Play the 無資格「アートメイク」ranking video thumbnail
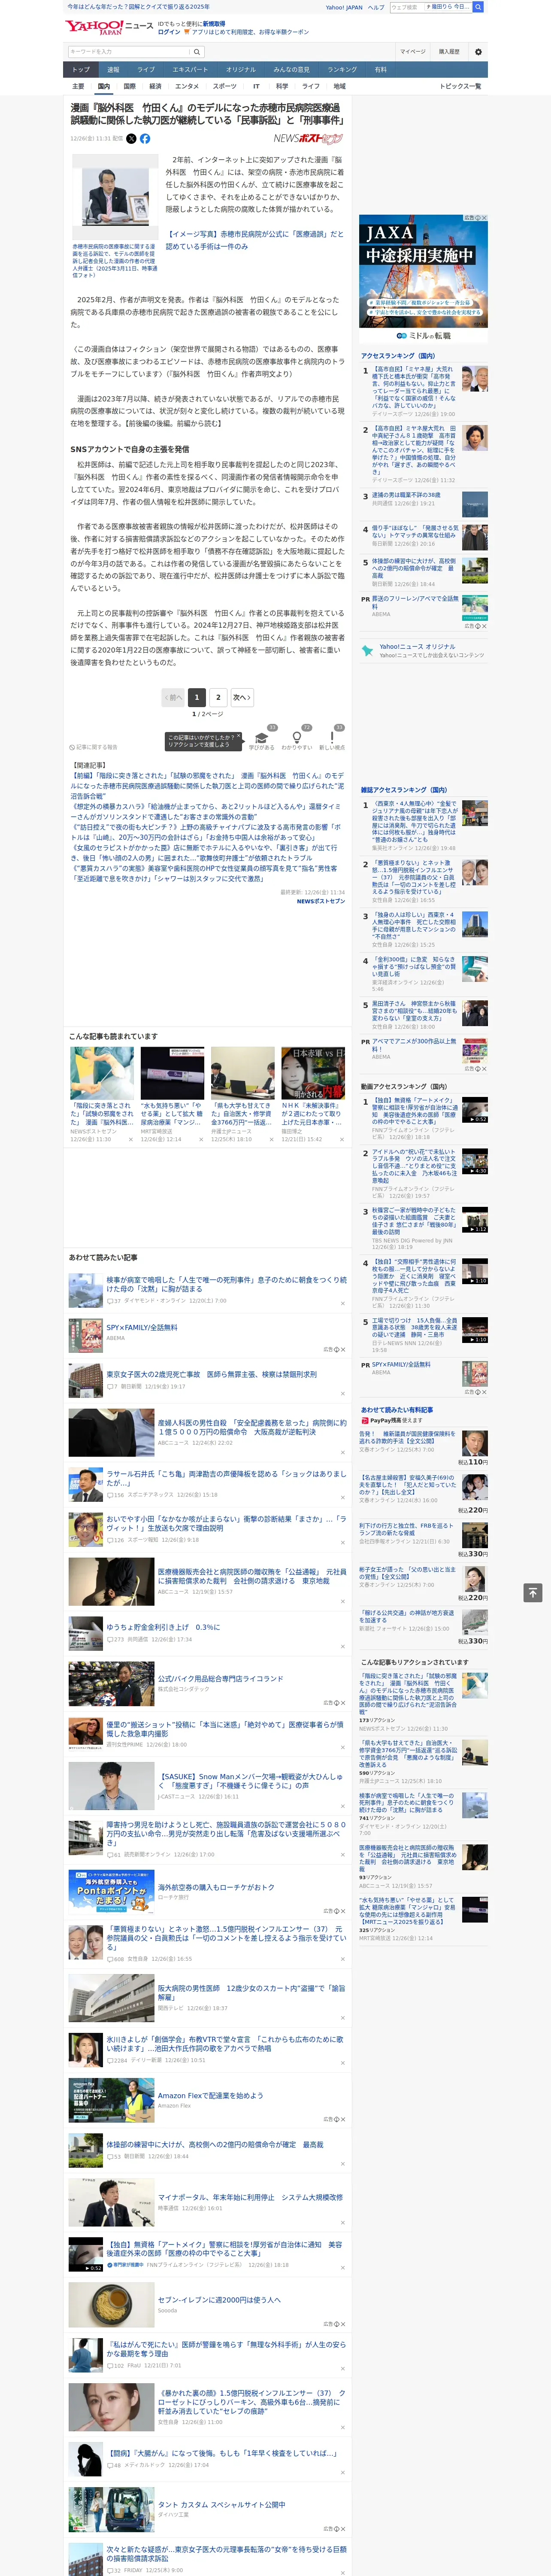This screenshot has height=2576, width=551. tap(475, 1110)
